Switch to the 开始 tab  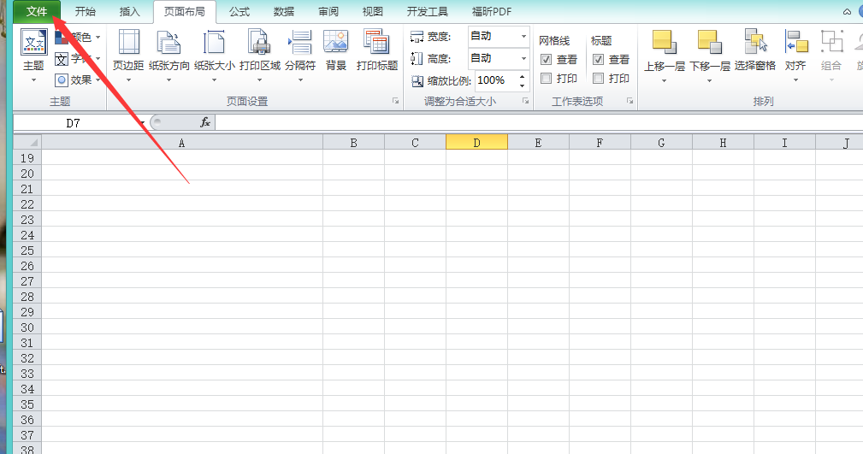click(85, 12)
